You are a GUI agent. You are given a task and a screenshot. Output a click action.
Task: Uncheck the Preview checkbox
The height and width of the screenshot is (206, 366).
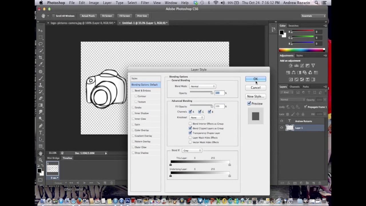tap(249, 104)
